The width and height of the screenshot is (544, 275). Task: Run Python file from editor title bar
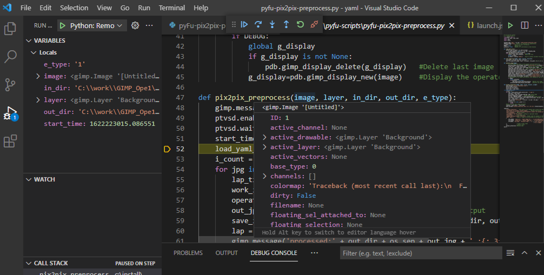510,25
